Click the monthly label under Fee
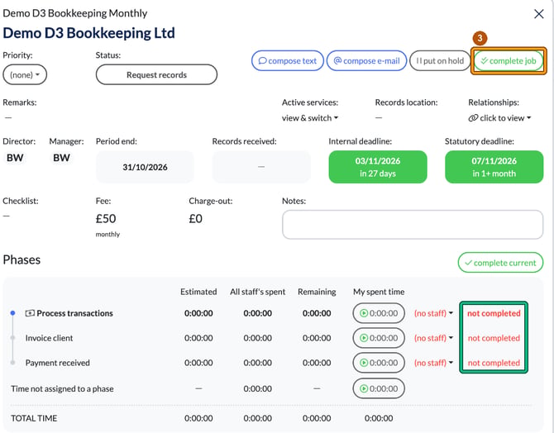The width and height of the screenshot is (554, 433). coord(107,234)
